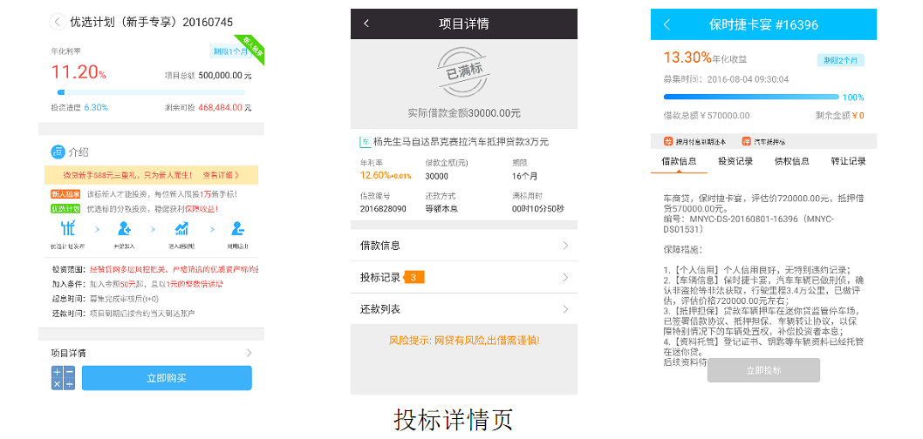Click the 剩余金额 ￥0 text
Viewport: 923px width, 439px height.
tap(840, 116)
